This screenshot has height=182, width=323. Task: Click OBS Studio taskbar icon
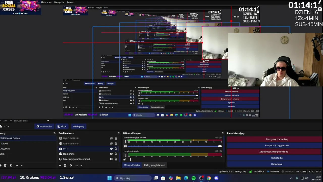pyautogui.click(x=201, y=178)
